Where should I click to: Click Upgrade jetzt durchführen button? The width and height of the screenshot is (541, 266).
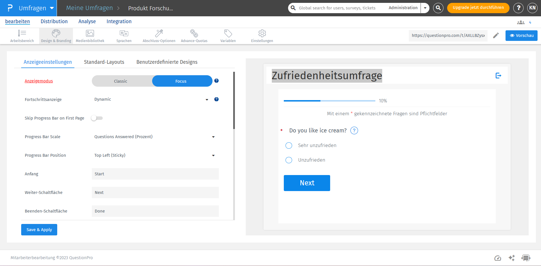(x=478, y=8)
